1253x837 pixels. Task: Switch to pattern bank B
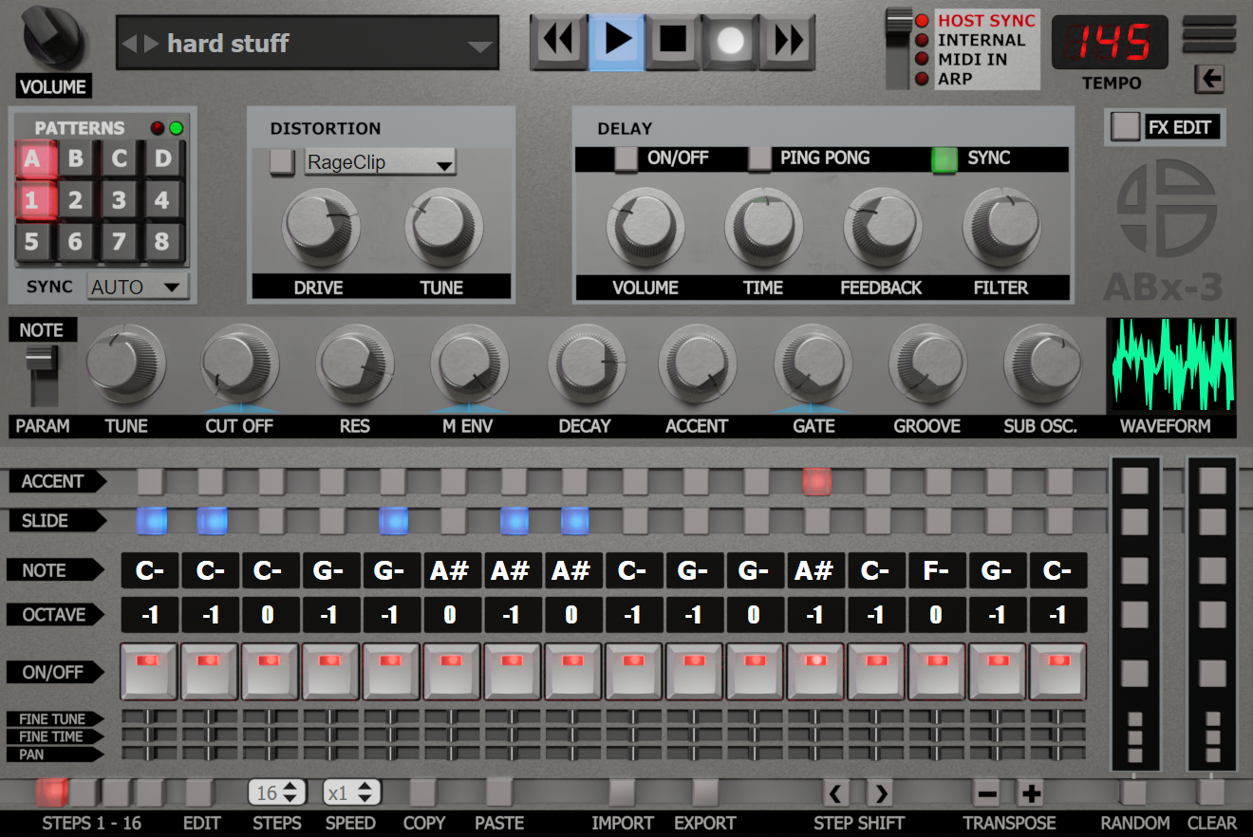74,158
